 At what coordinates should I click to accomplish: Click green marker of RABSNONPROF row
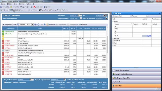click(x=3, y=32)
